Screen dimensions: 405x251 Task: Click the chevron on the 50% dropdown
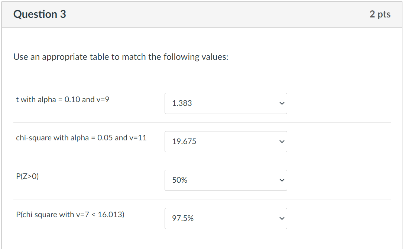282,180
